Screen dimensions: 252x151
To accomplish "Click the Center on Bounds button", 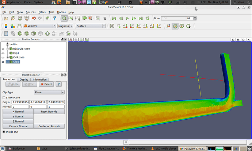I will [49, 126].
